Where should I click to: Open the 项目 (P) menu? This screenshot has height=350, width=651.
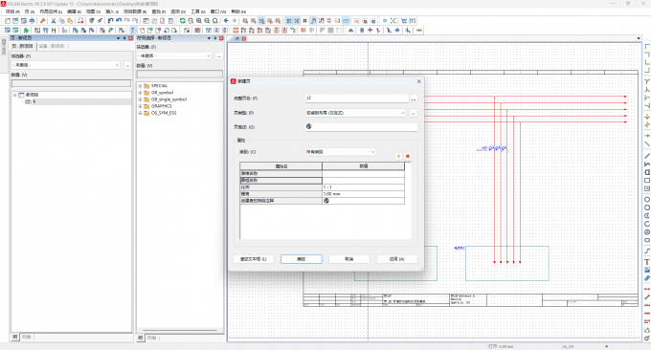[12, 11]
